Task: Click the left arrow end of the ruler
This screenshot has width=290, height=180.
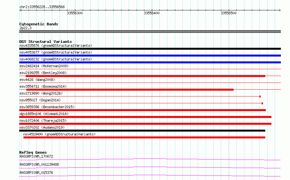Action: pos(20,10)
